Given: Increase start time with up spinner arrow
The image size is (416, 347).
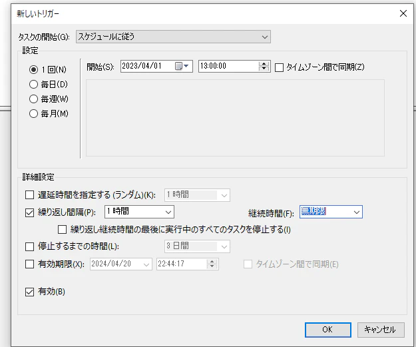Looking at the screenshot, I should coord(264,64).
